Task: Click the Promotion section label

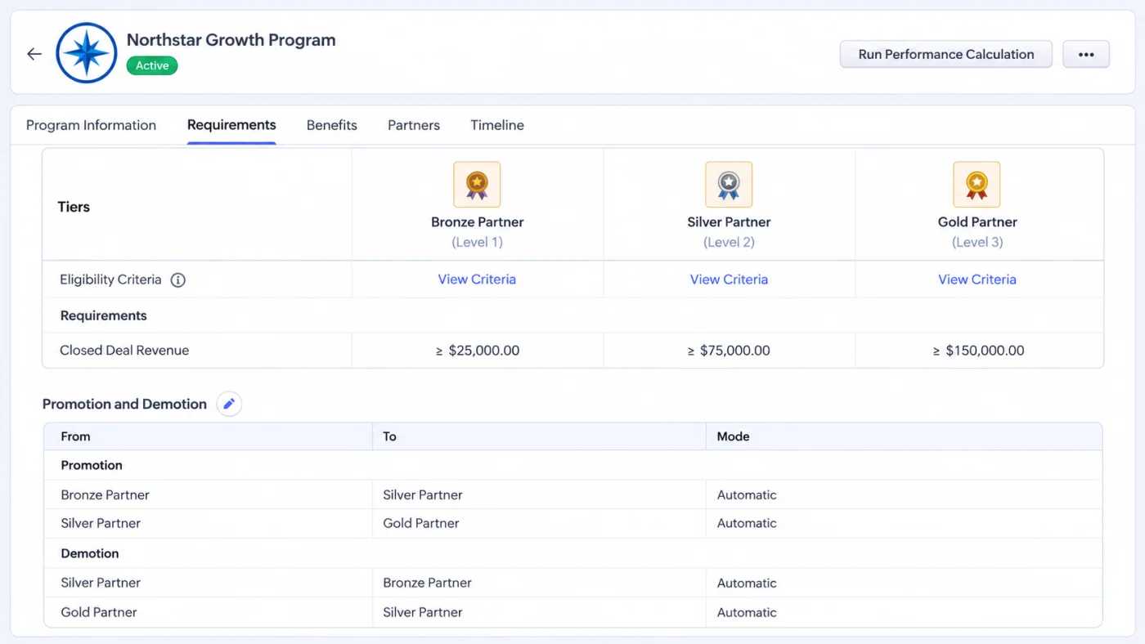Action: (x=92, y=465)
